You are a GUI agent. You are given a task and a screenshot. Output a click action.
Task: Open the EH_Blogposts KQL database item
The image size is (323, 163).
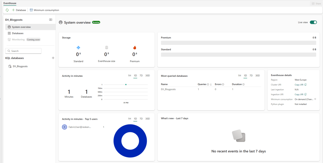click(x=20, y=66)
